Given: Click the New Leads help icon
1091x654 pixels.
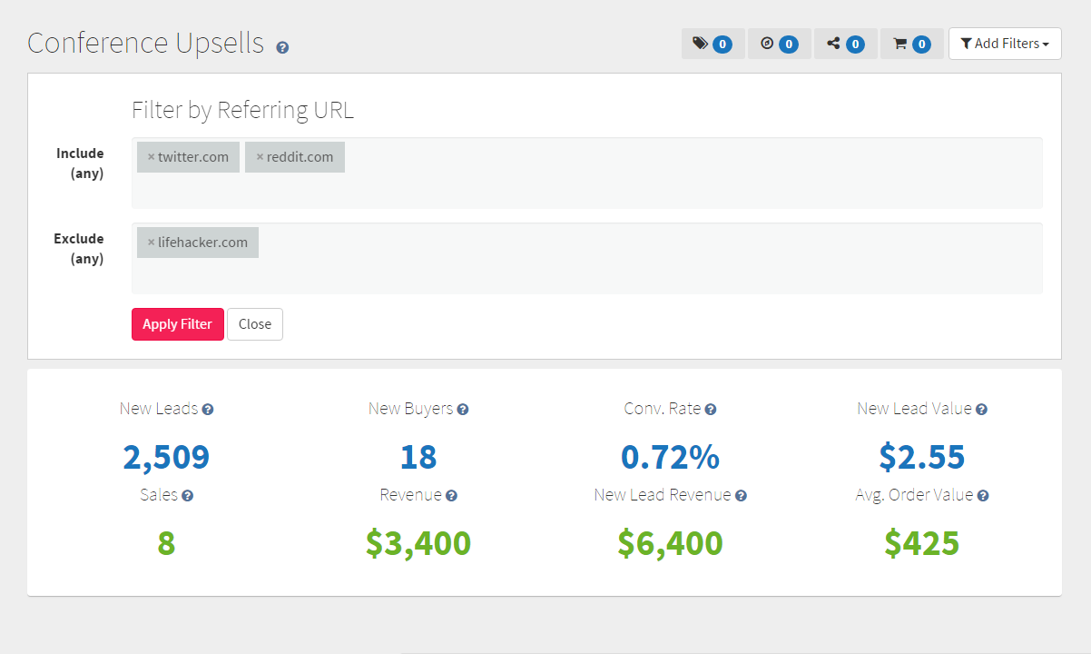Looking at the screenshot, I should [208, 410].
